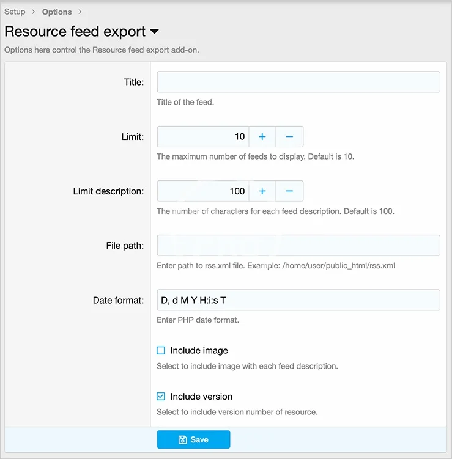This screenshot has width=452, height=459.
Task: Click the chevron after Options breadcrumb
Action: 80,12
